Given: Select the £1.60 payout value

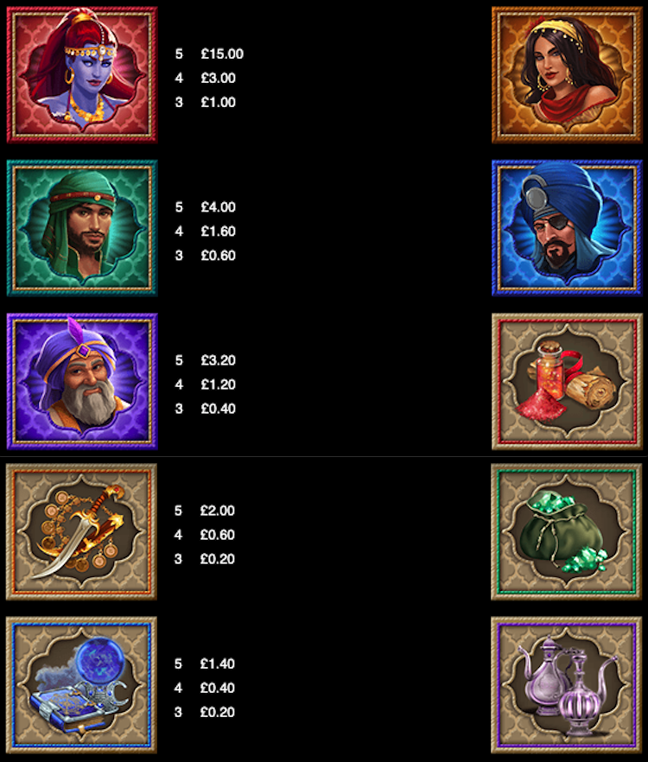Looking at the screenshot, I should coord(219,232).
